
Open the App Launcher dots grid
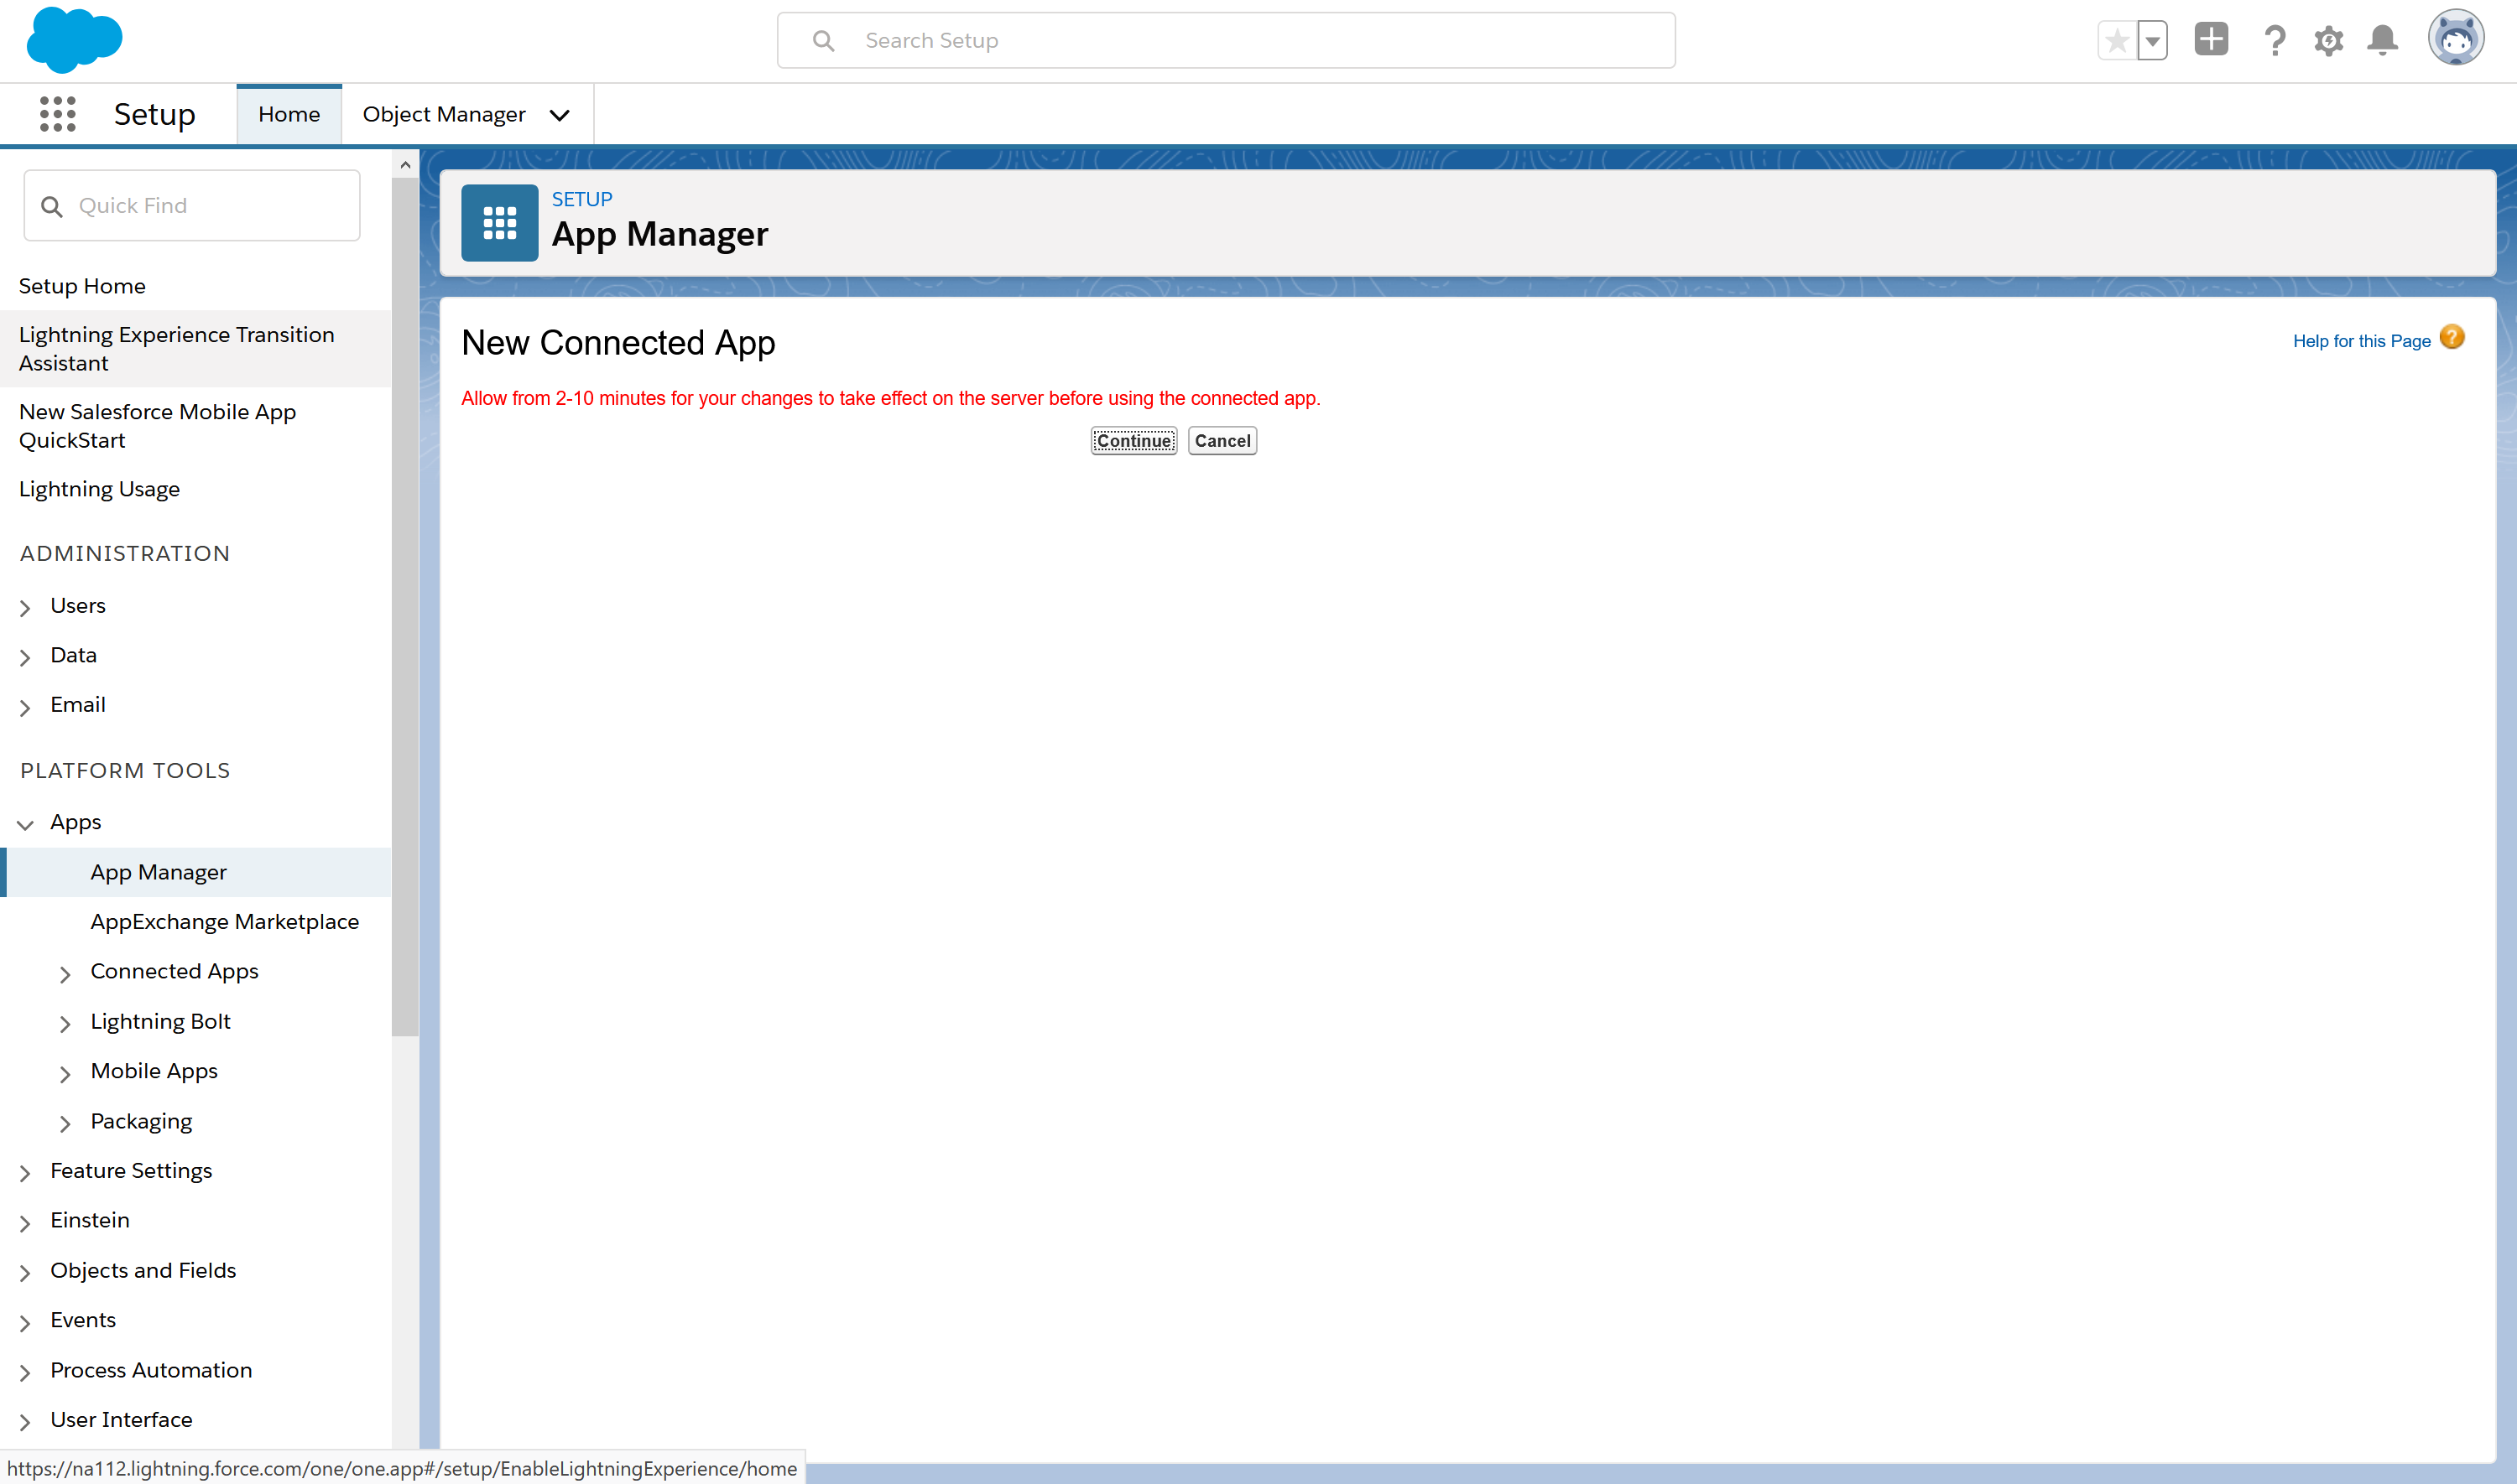click(x=57, y=114)
